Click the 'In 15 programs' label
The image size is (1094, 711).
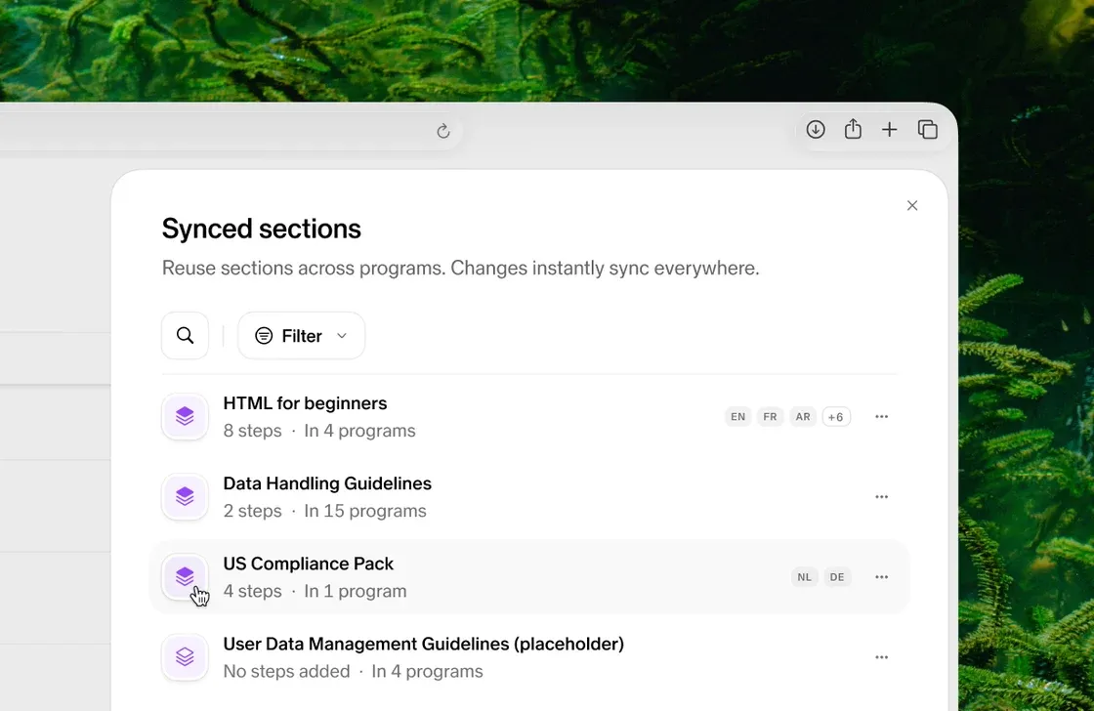[365, 511]
